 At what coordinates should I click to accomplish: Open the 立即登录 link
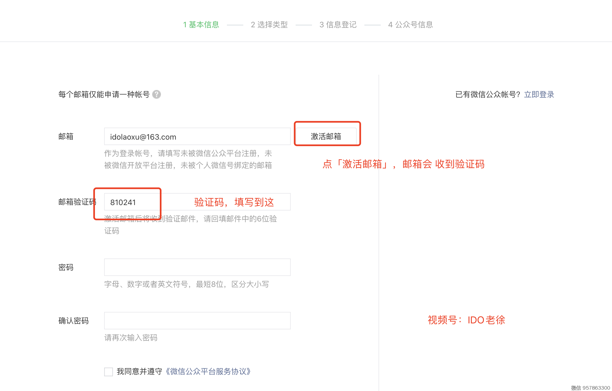coord(539,94)
